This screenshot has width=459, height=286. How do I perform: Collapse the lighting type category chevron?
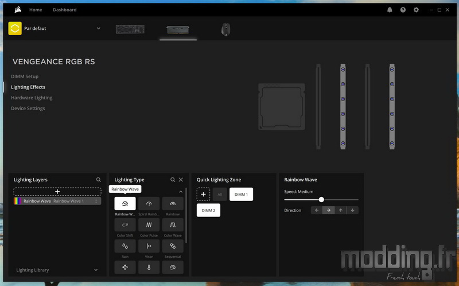(x=181, y=192)
